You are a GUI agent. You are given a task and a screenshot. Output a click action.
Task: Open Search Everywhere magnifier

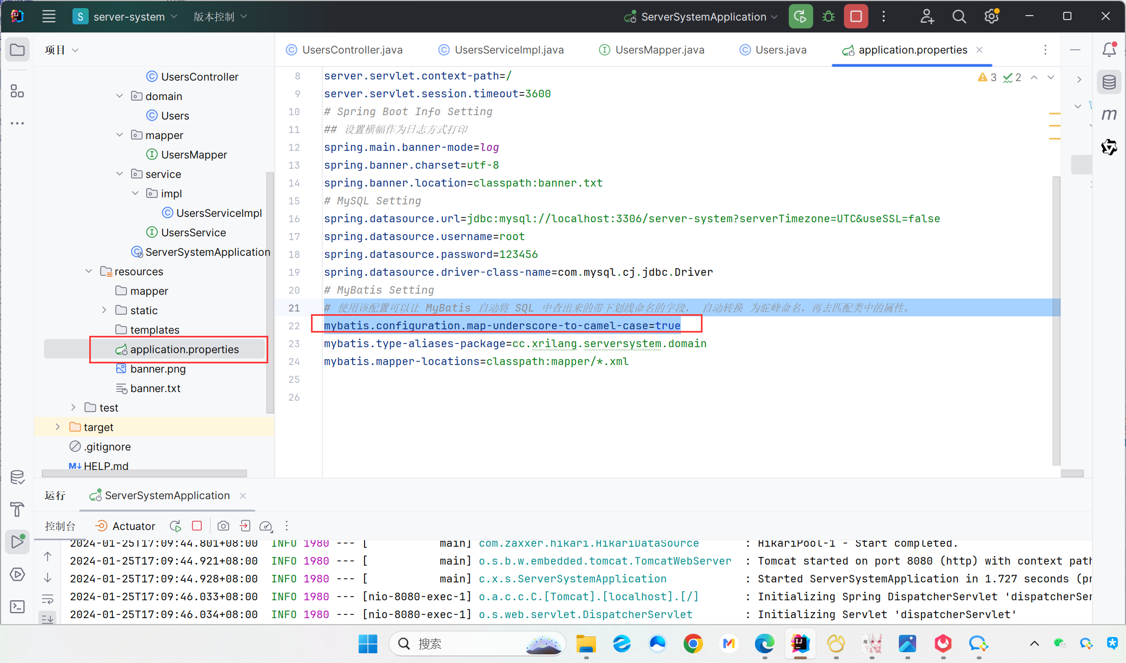pyautogui.click(x=959, y=16)
